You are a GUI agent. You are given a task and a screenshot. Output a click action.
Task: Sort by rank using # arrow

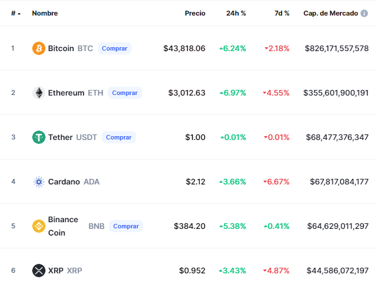click(x=16, y=13)
